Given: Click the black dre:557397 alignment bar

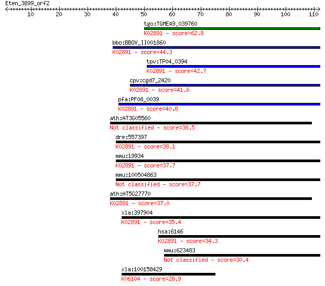Looking at the screenshot, I should coord(218,142).
